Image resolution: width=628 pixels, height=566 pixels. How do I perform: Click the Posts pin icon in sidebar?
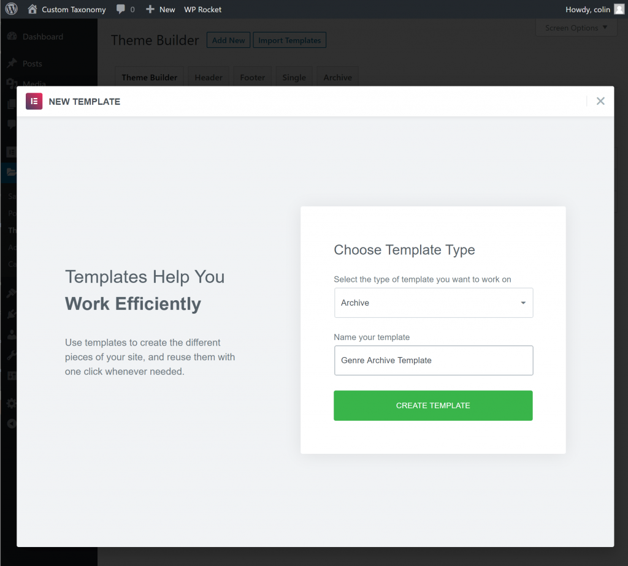[x=12, y=63]
